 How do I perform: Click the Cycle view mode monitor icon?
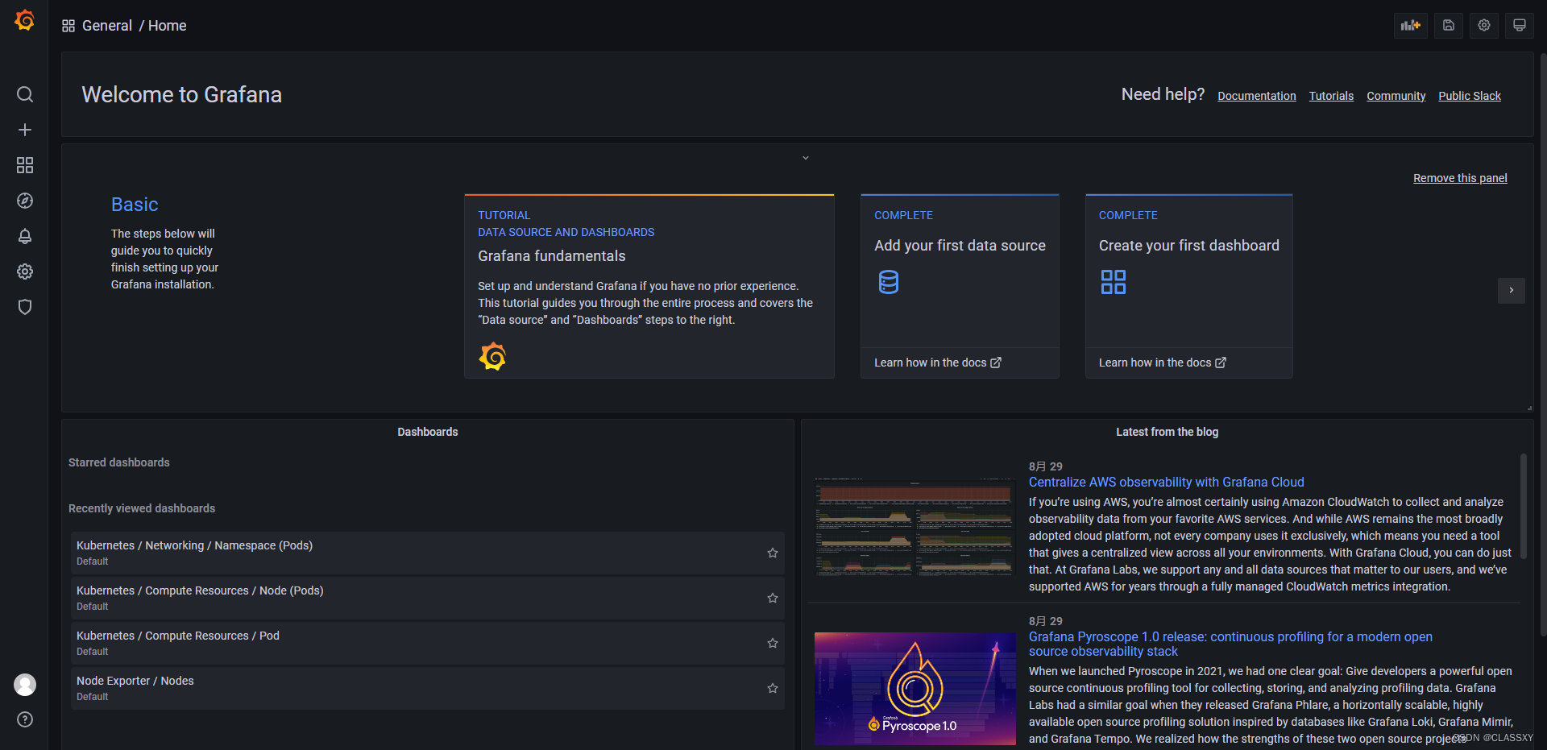click(x=1519, y=25)
